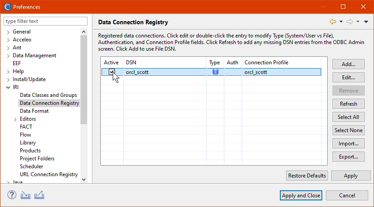
Task: Expand the Acceleo tree node
Action: coord(8,40)
